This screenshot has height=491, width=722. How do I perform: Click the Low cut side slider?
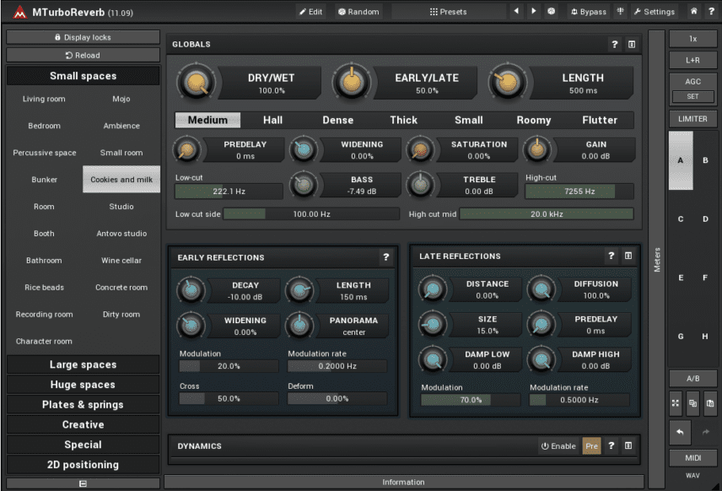311,214
